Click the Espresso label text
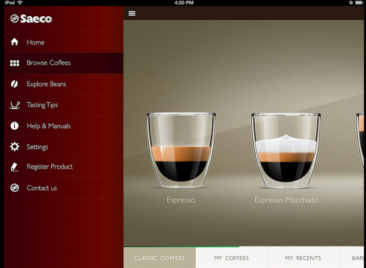The height and width of the screenshot is (268, 366). (x=181, y=200)
